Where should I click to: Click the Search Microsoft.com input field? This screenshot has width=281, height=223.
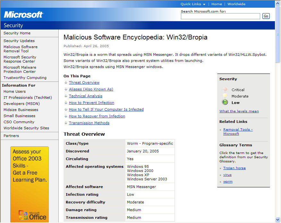(220, 16)
